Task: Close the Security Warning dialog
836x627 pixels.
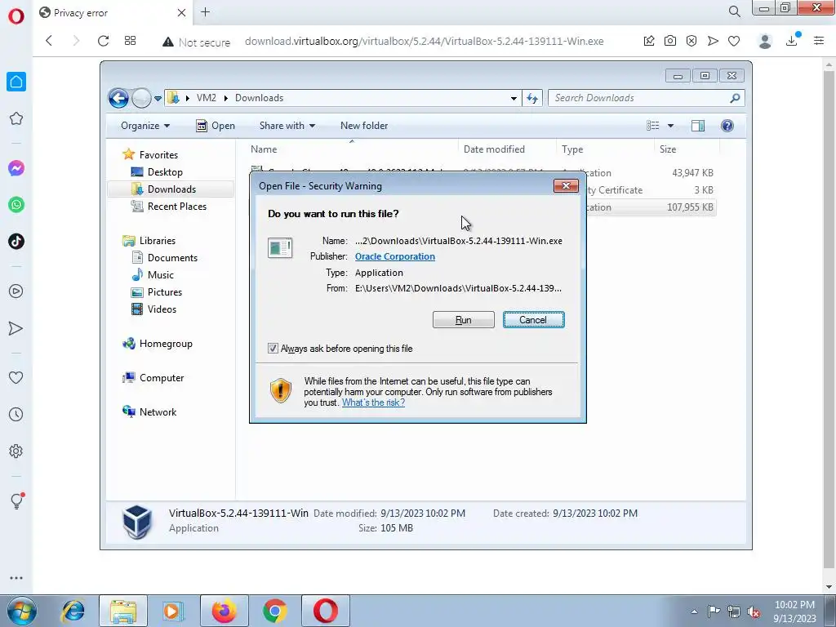Action: coord(566,185)
